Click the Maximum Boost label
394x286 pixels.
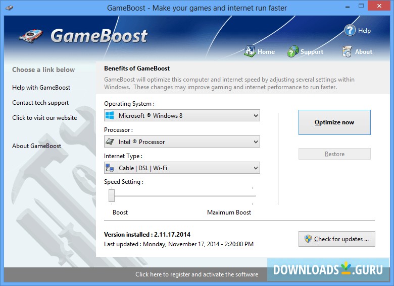[229, 212]
